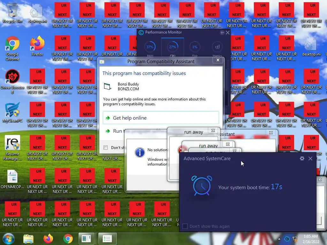The image size is (327, 245).
Task: Select the CPU 27% gauge tab
Action: click(x=172, y=48)
